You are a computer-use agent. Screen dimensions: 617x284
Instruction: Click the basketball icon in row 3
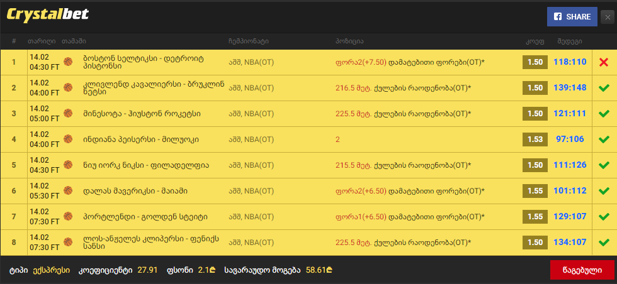click(68, 114)
